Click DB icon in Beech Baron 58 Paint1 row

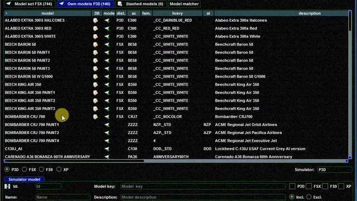point(95,52)
